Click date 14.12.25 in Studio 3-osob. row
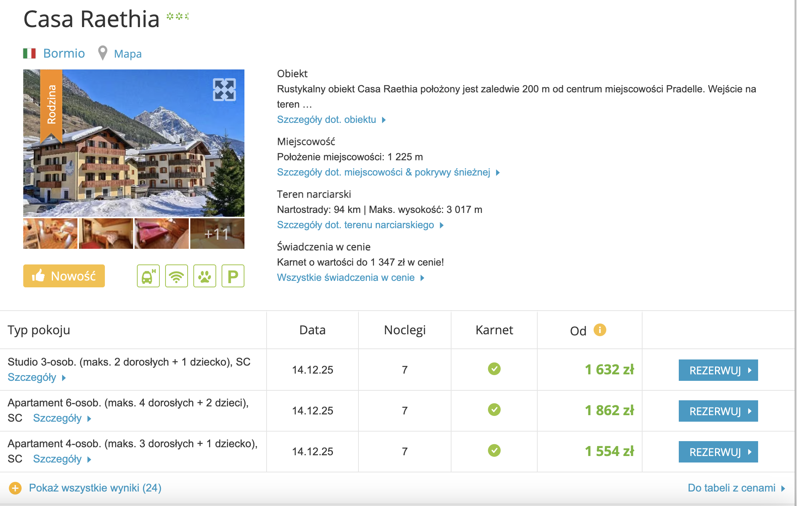 pos(312,370)
